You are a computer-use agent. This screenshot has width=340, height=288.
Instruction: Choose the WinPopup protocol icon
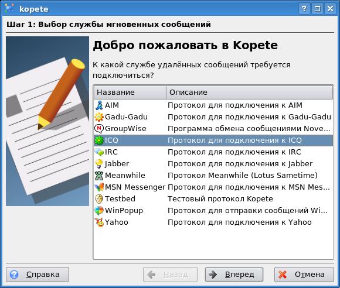99,211
